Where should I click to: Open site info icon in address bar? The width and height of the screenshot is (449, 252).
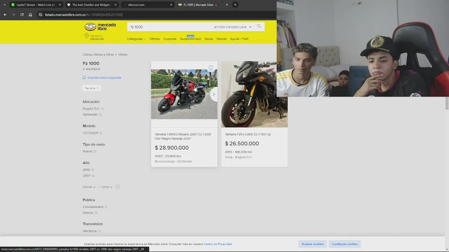40,15
